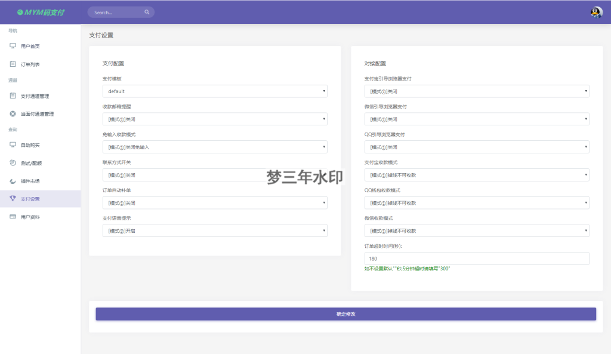
Task: Click the 支付配置 panel title
Action: pyautogui.click(x=113, y=63)
